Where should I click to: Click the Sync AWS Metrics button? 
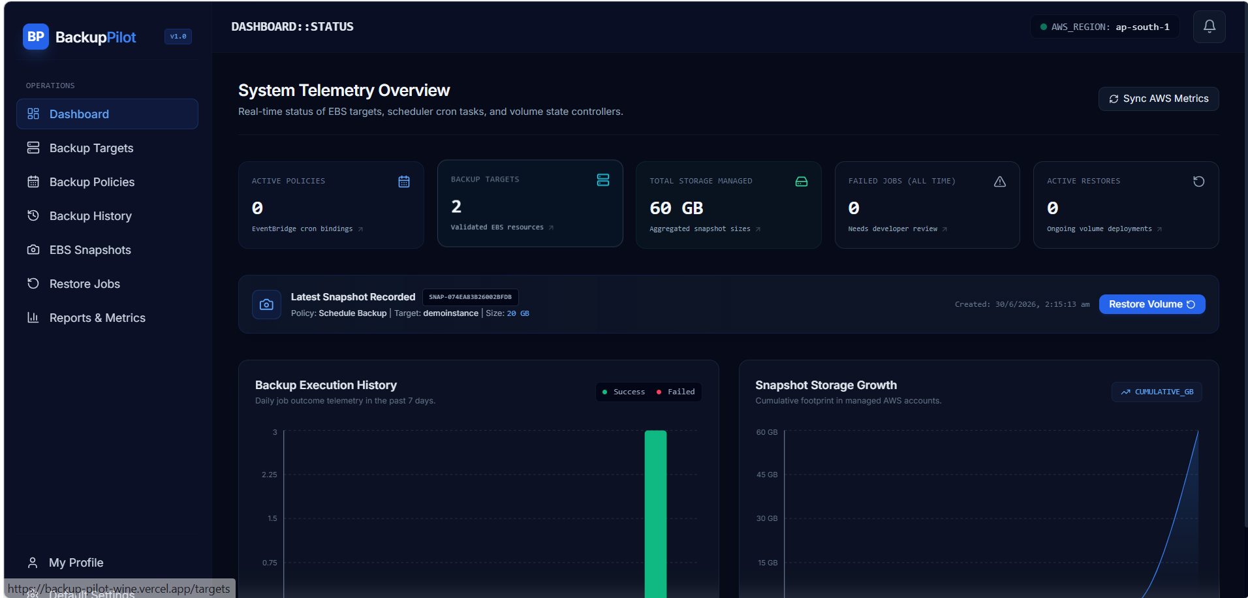1159,99
